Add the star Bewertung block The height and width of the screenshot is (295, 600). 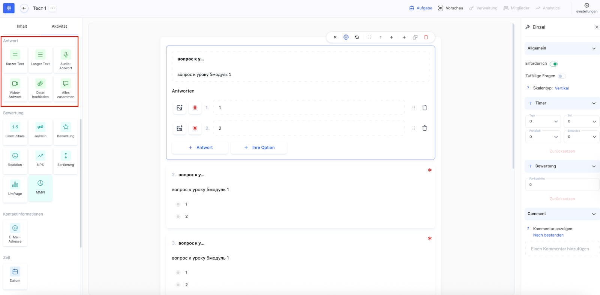point(66,131)
